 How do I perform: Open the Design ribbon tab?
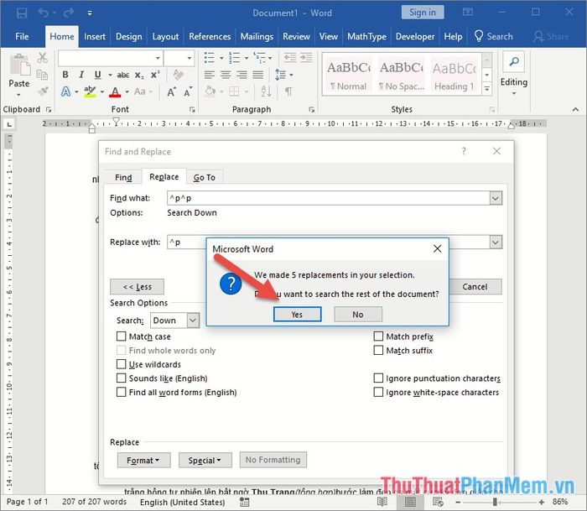pos(129,36)
